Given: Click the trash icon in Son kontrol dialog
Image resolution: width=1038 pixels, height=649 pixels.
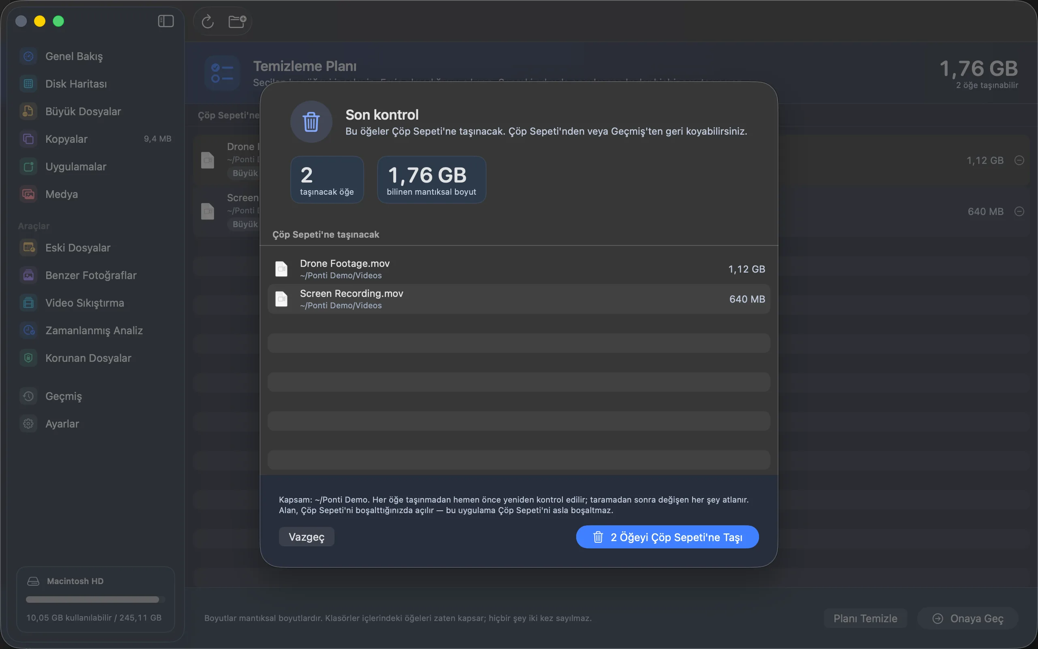Looking at the screenshot, I should click(311, 122).
